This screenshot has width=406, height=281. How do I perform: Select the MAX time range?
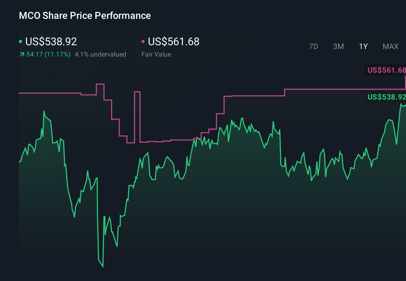390,46
